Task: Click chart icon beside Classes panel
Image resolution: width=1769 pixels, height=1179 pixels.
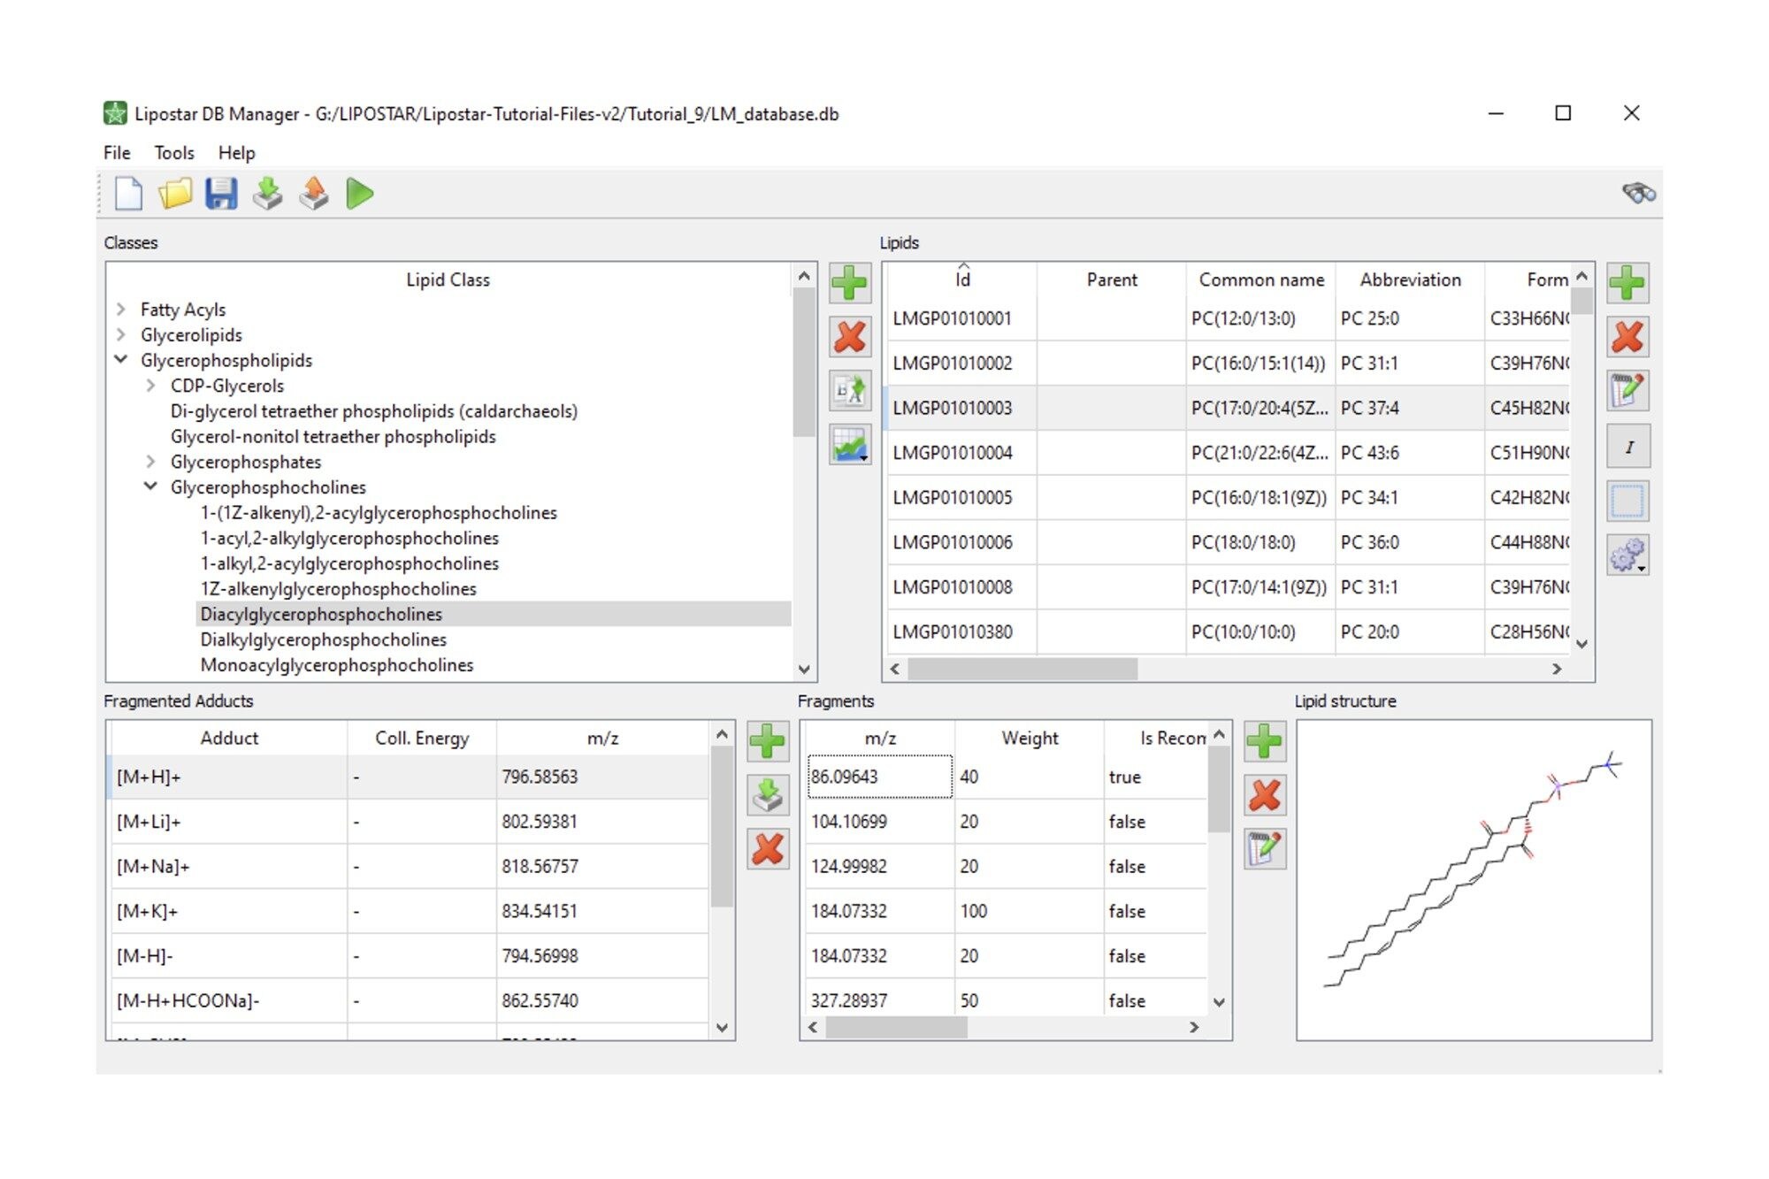Action: point(850,445)
